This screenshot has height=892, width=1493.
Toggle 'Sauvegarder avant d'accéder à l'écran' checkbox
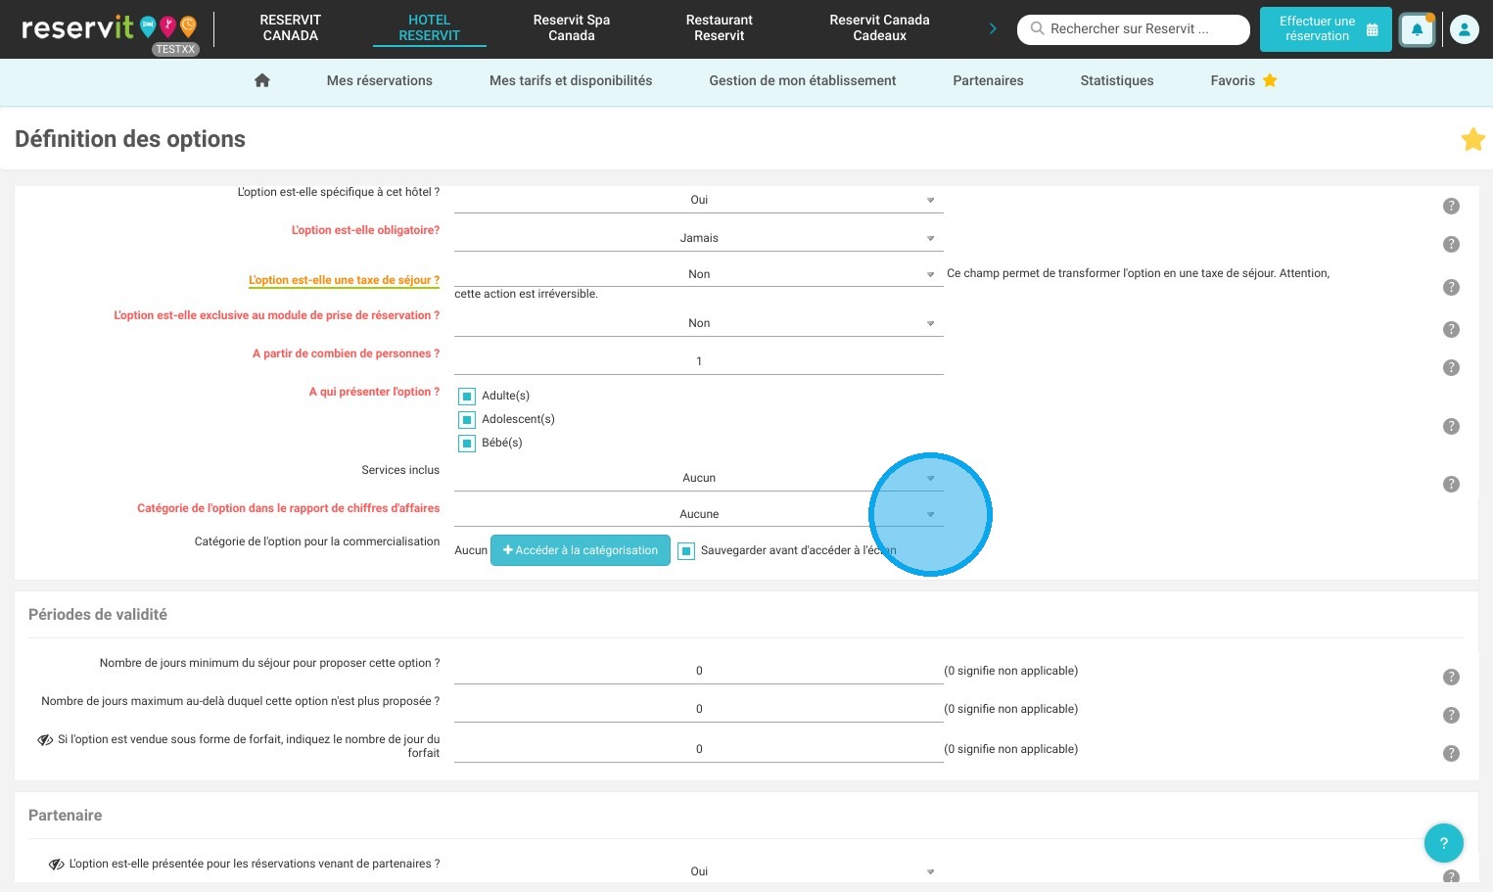click(686, 551)
